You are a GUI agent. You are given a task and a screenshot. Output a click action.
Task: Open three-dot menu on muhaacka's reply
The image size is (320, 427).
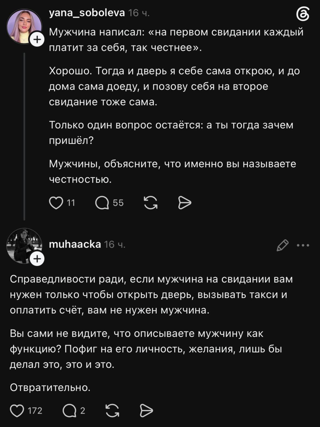point(303,245)
